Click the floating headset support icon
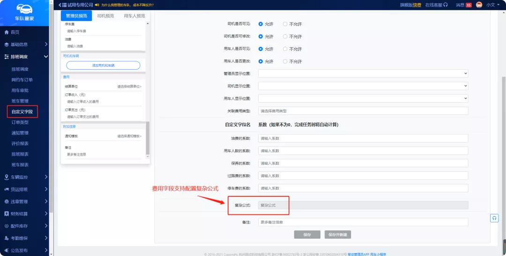Viewport: 506px width, 256px height. coord(494,218)
